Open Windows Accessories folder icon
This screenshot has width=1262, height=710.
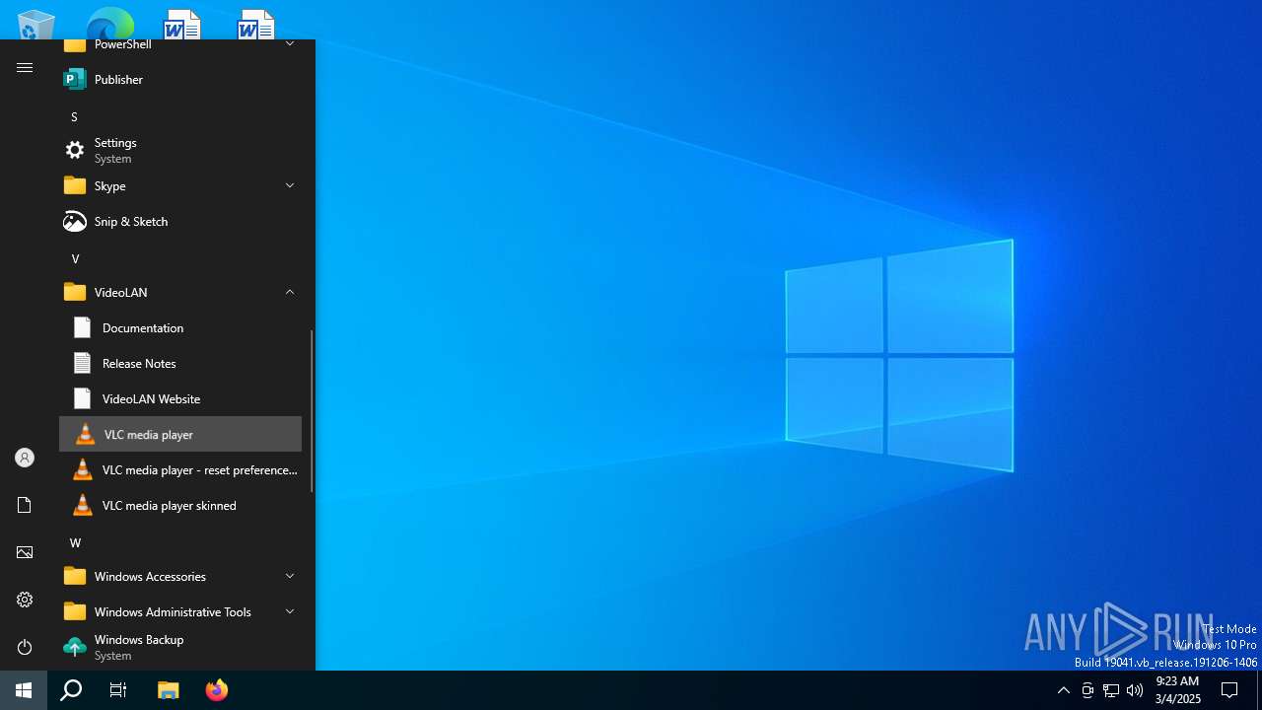point(75,576)
